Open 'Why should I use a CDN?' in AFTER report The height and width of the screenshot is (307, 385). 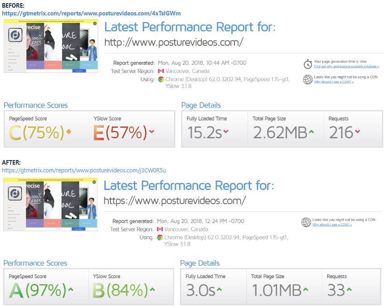pos(332,224)
